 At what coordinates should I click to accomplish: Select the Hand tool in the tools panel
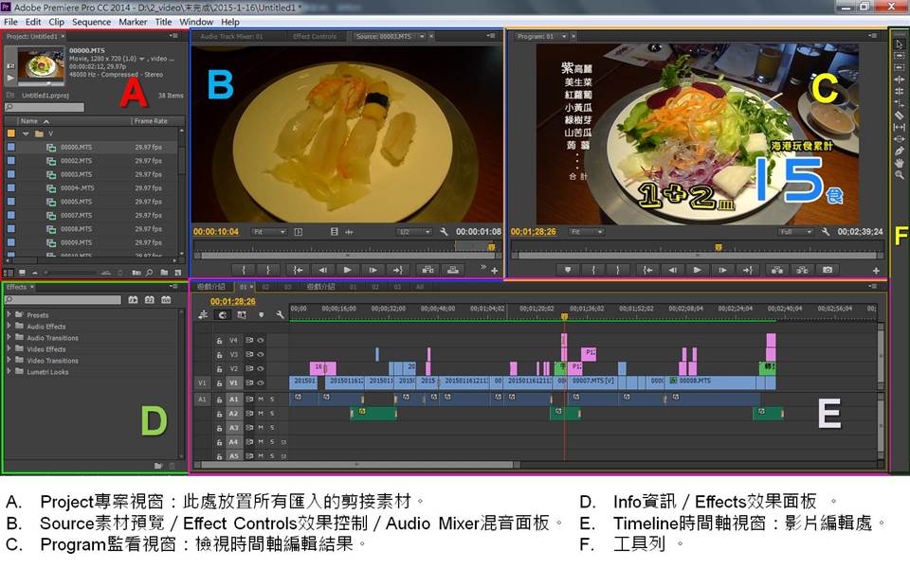(899, 163)
